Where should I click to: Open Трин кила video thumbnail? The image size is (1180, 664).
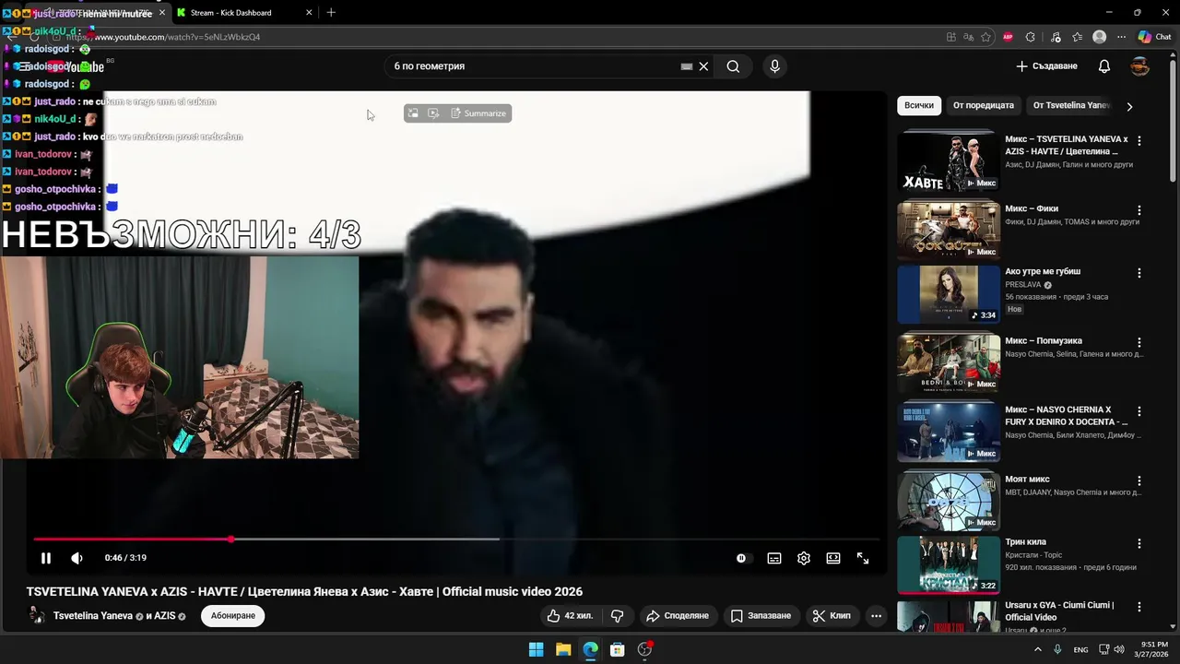(949, 564)
